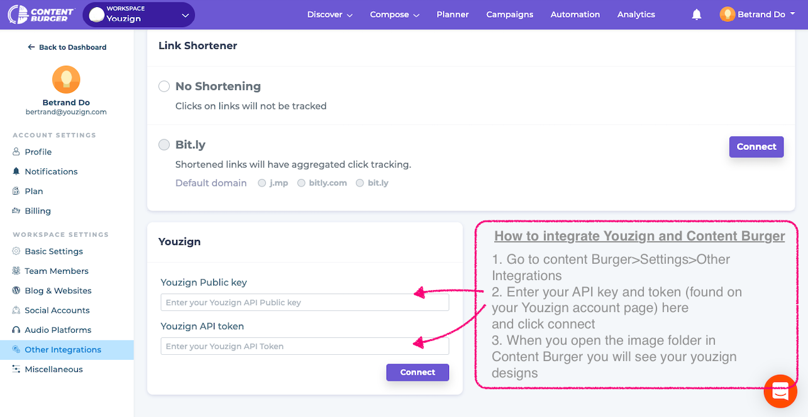The image size is (808, 417).
Task: Select the Bit.ly shortener radio button
Action: [x=164, y=145]
